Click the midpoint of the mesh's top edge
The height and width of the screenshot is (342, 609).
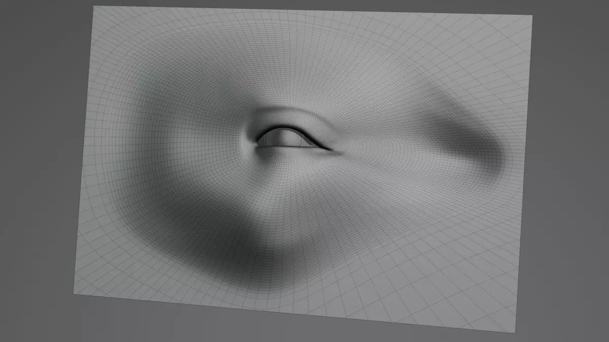313,11
